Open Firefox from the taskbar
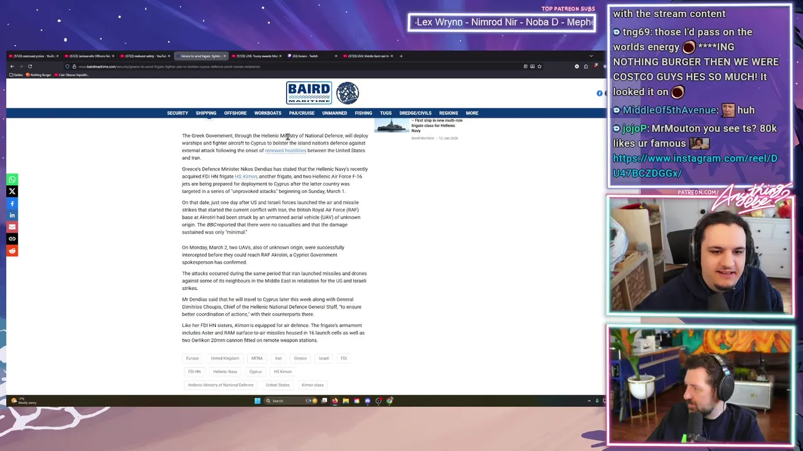The height and width of the screenshot is (451, 803). point(335,401)
